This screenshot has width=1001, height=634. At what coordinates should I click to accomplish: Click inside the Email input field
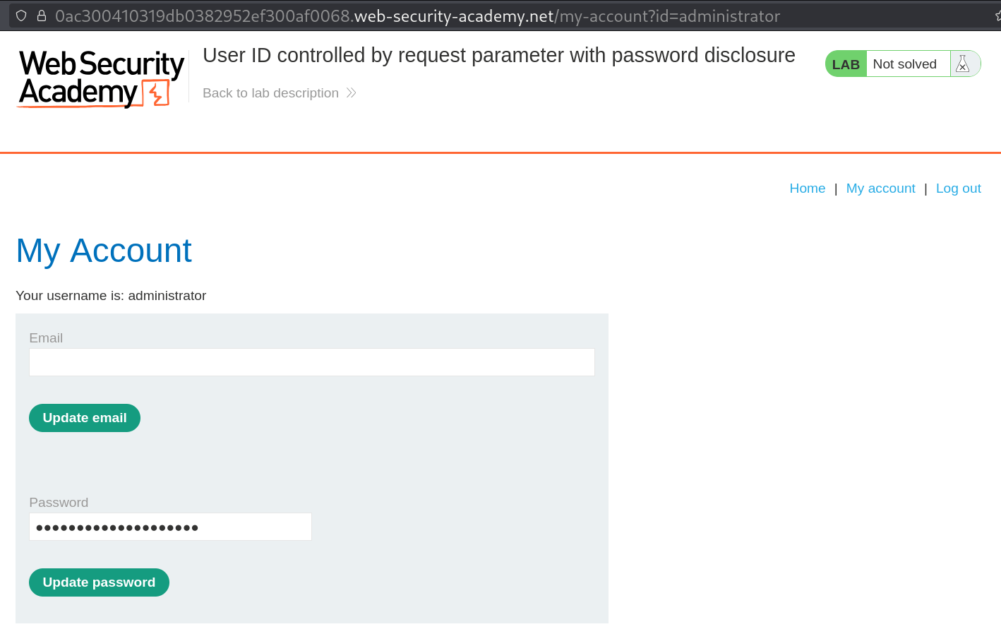311,361
